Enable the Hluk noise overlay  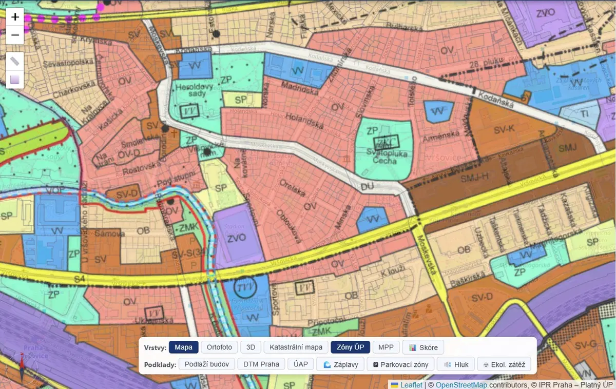(x=456, y=364)
